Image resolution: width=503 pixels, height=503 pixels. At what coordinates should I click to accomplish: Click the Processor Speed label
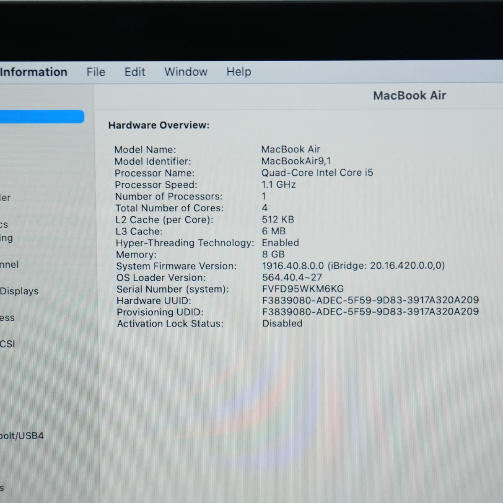(156, 185)
